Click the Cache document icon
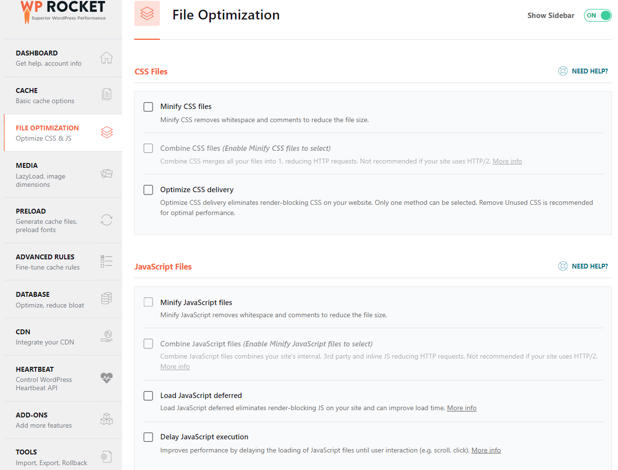Viewport: 618px width, 470px height. tap(106, 94)
